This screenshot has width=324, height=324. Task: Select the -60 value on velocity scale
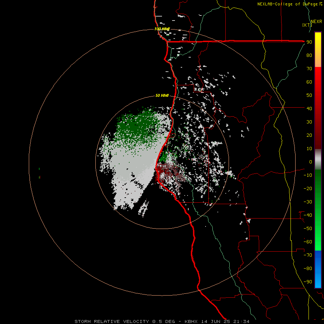(x=308, y=242)
